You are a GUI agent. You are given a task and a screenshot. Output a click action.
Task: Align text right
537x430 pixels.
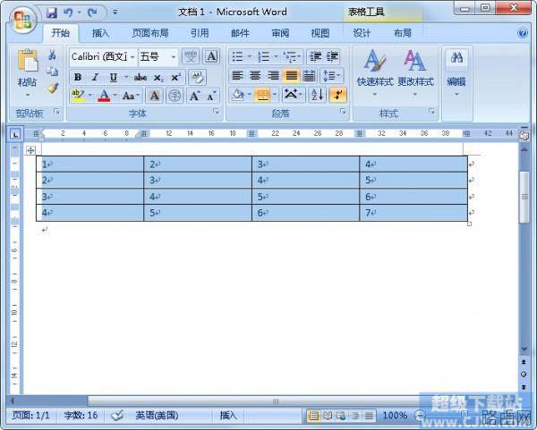coord(273,76)
